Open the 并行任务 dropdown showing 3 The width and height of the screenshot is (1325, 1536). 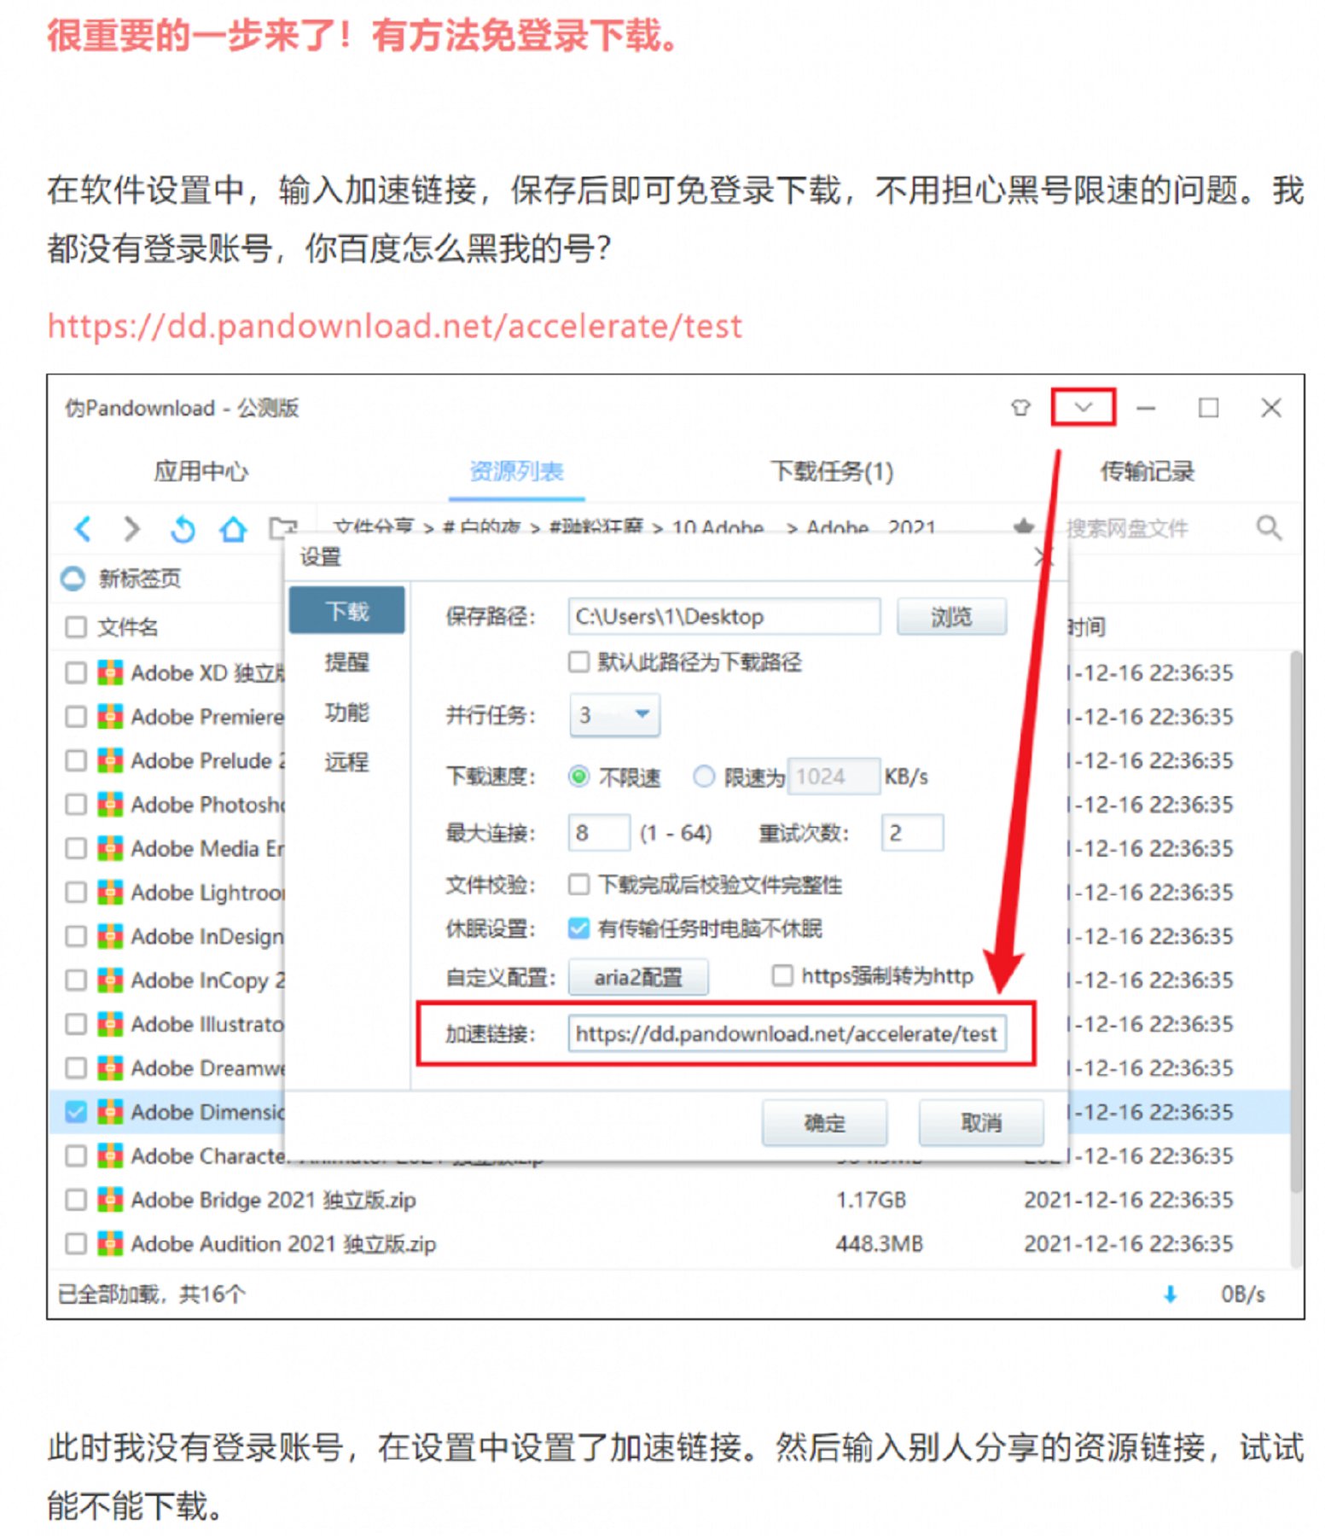pyautogui.click(x=614, y=715)
